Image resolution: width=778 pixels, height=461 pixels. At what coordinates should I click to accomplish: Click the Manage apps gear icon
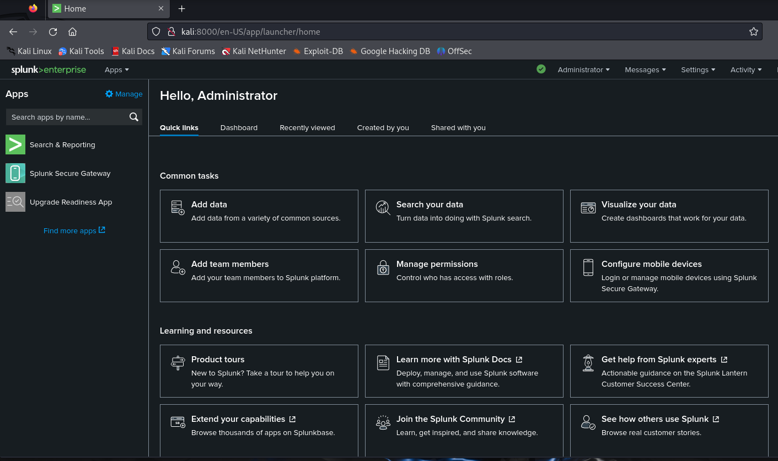pos(109,94)
